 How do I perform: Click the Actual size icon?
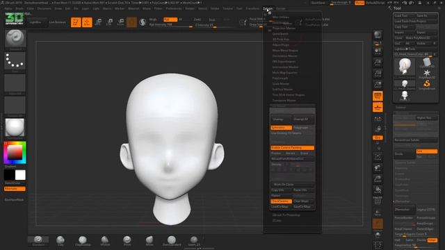(378, 74)
